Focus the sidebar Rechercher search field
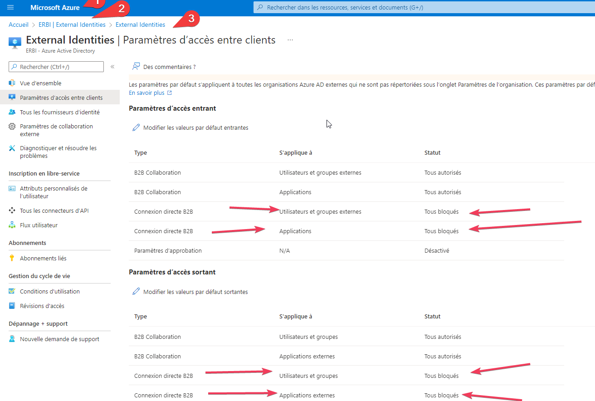The width and height of the screenshot is (595, 401). coord(60,67)
